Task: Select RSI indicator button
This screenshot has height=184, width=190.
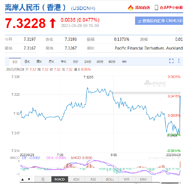Action: tap(93, 179)
